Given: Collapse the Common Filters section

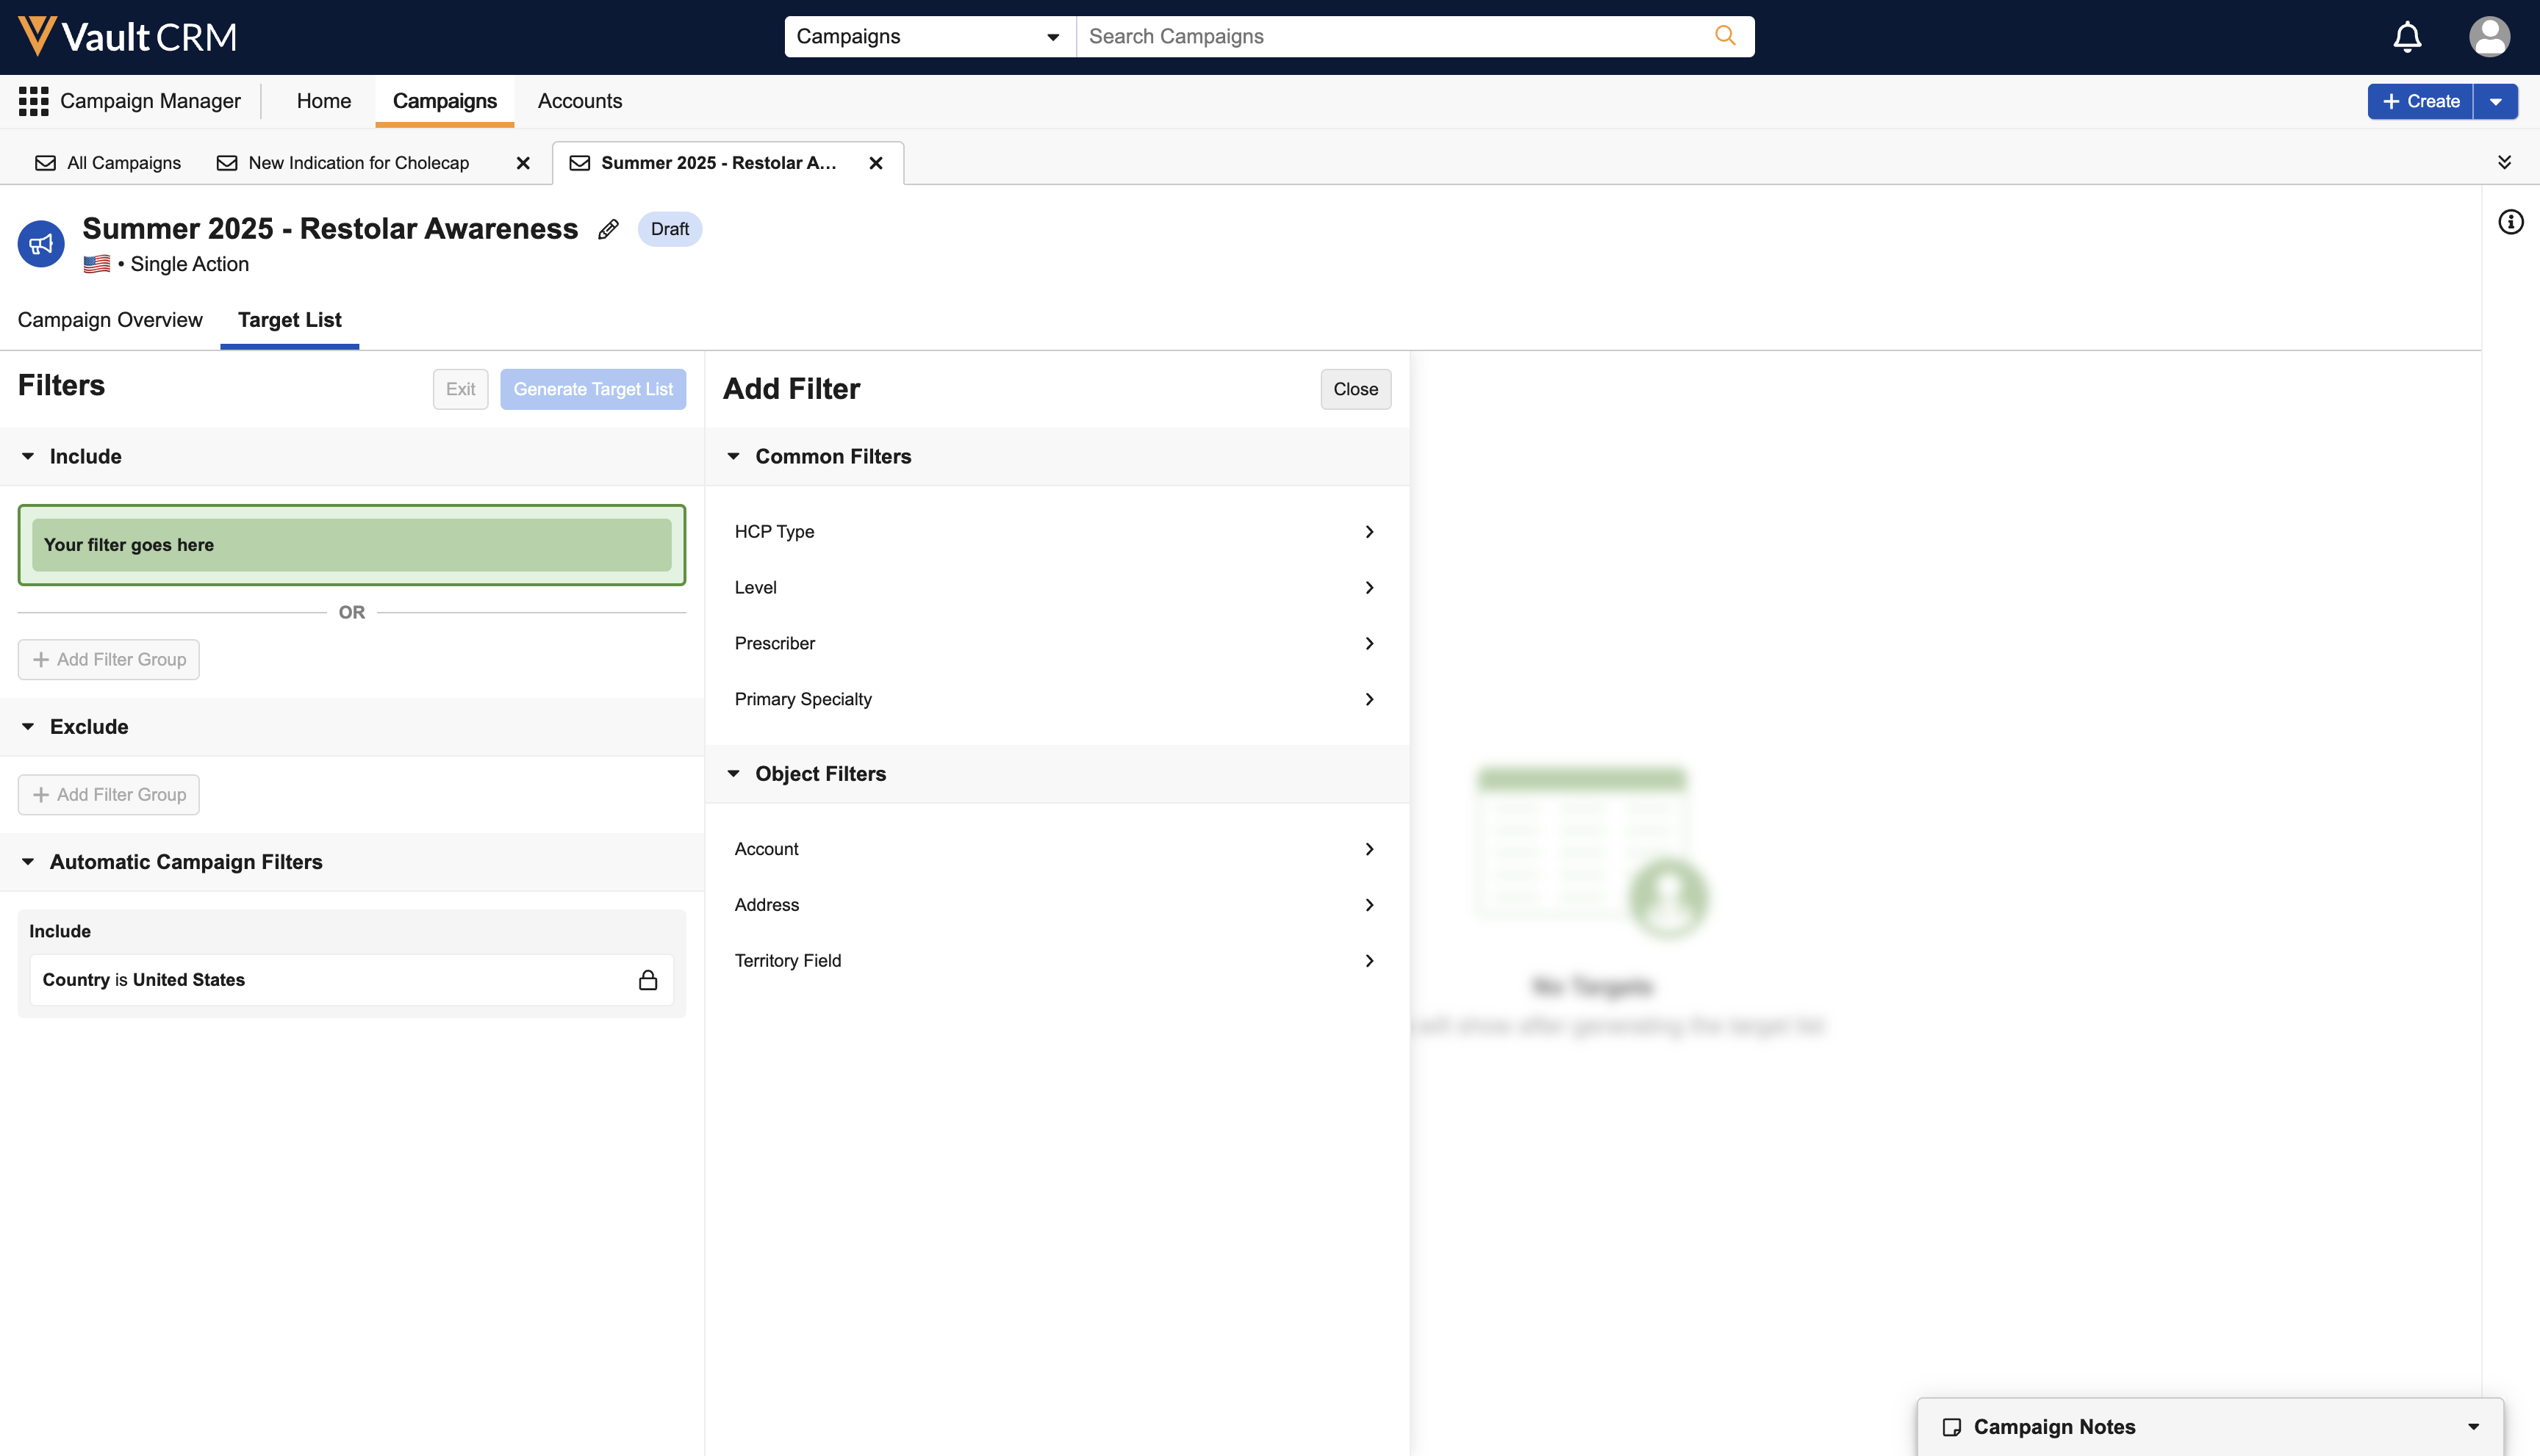Looking at the screenshot, I should pyautogui.click(x=733, y=456).
